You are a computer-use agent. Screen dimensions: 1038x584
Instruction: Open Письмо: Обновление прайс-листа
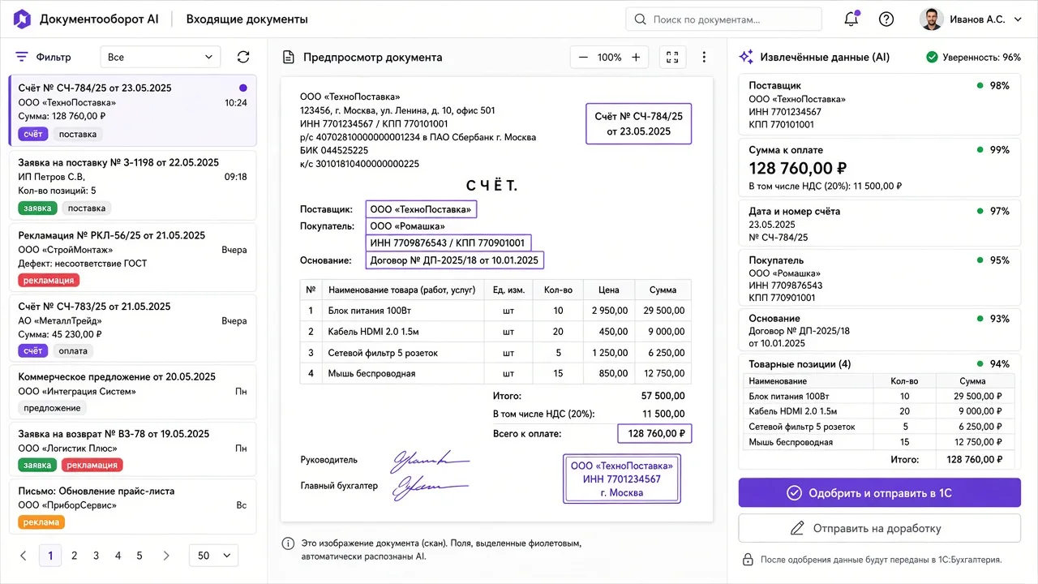[132, 506]
